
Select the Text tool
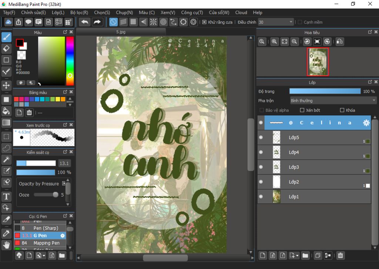coord(6,196)
